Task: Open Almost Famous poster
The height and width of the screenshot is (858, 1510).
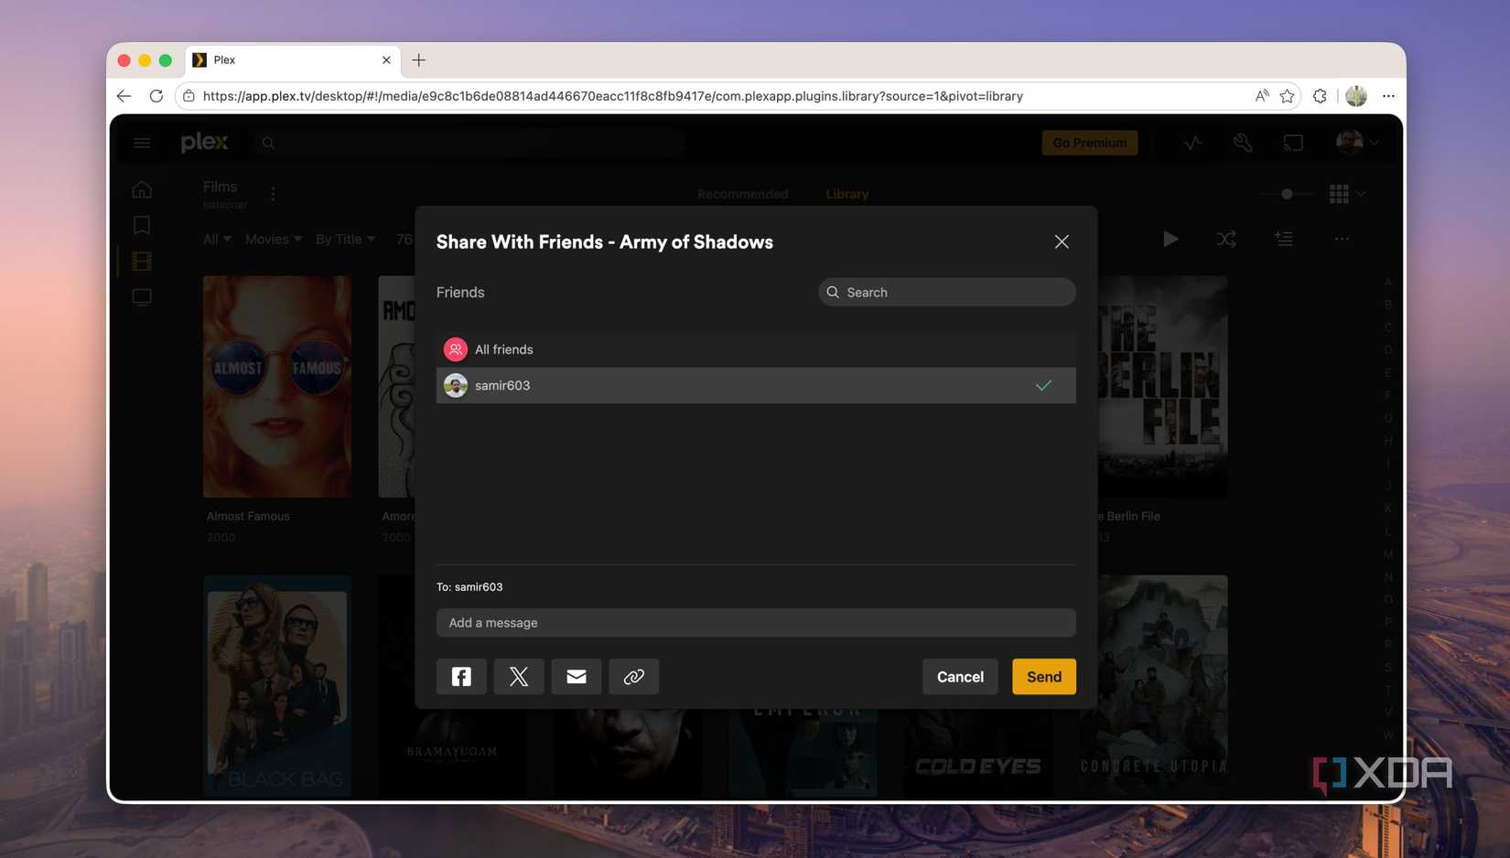Action: (277, 387)
